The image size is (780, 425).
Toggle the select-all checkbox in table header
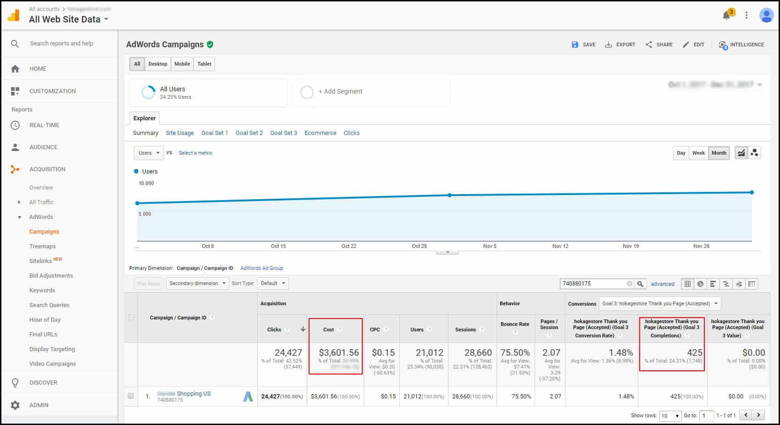(131, 317)
